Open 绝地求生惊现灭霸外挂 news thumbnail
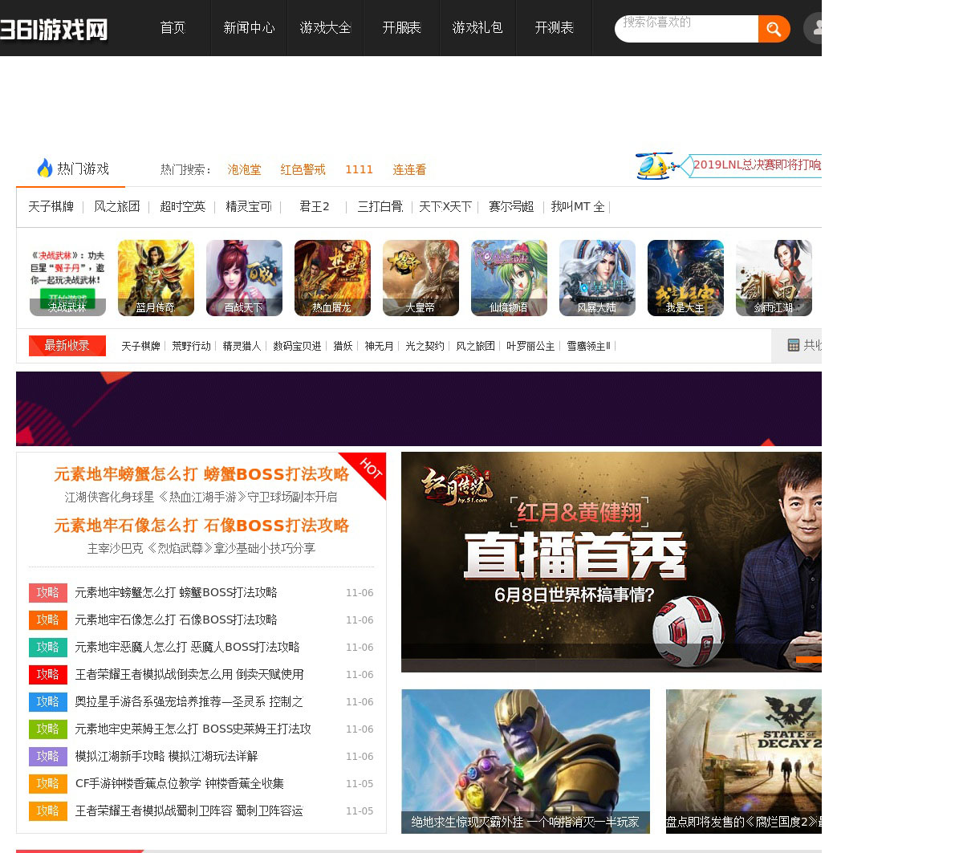The image size is (963, 853). (x=526, y=761)
